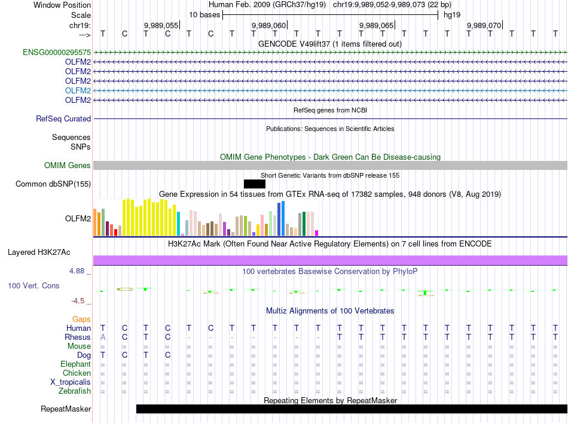Image resolution: width=568 pixels, height=423 pixels.
Task: Click the Zebrafish species row label
Action: [75, 391]
